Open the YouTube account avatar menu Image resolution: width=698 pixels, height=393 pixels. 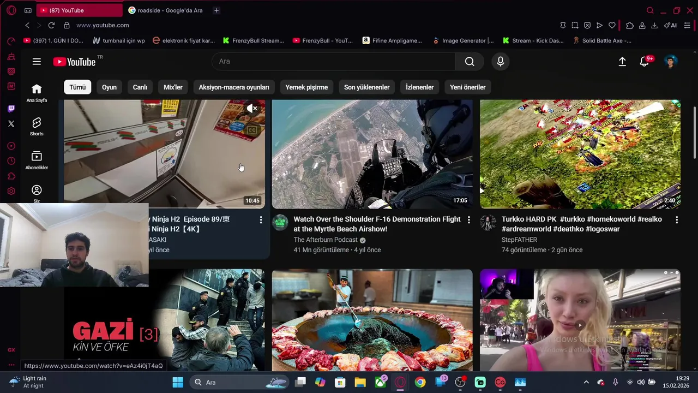click(671, 62)
